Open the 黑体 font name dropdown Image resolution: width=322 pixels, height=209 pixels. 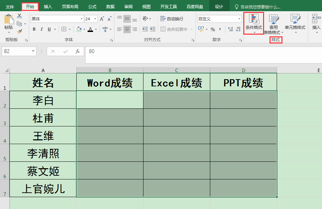pos(81,19)
